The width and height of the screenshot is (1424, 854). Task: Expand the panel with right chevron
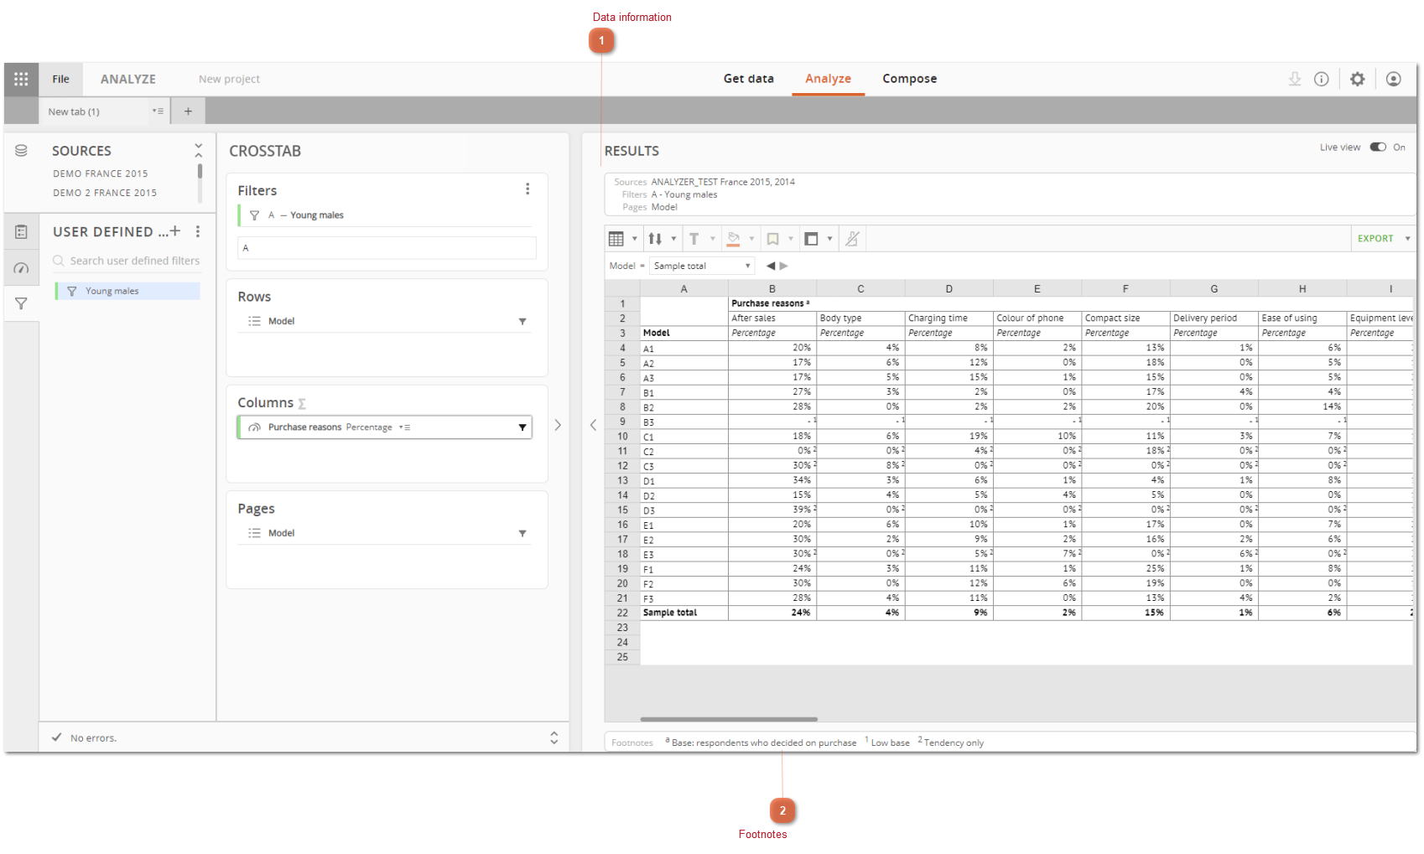tap(558, 425)
